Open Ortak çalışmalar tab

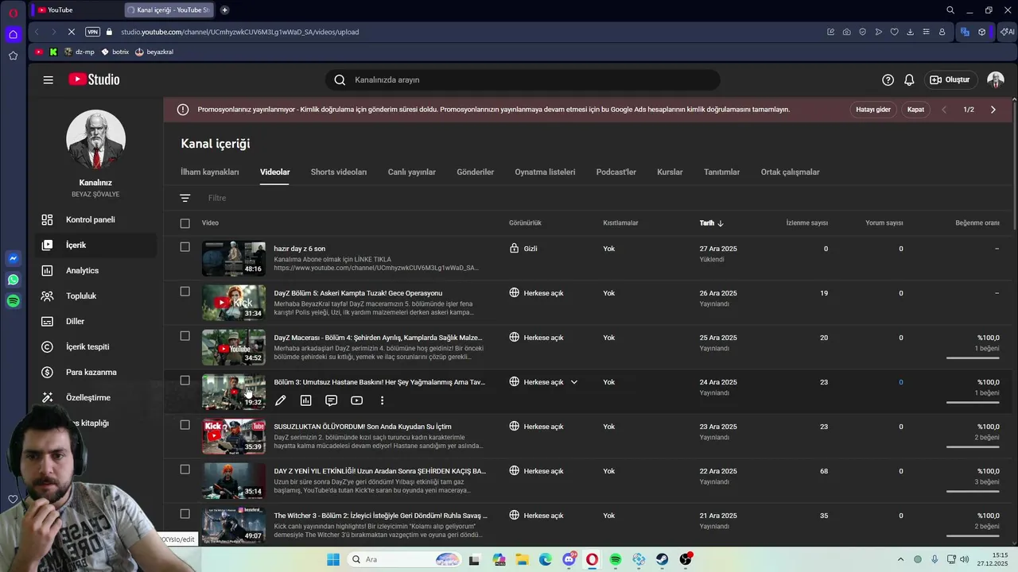(790, 172)
